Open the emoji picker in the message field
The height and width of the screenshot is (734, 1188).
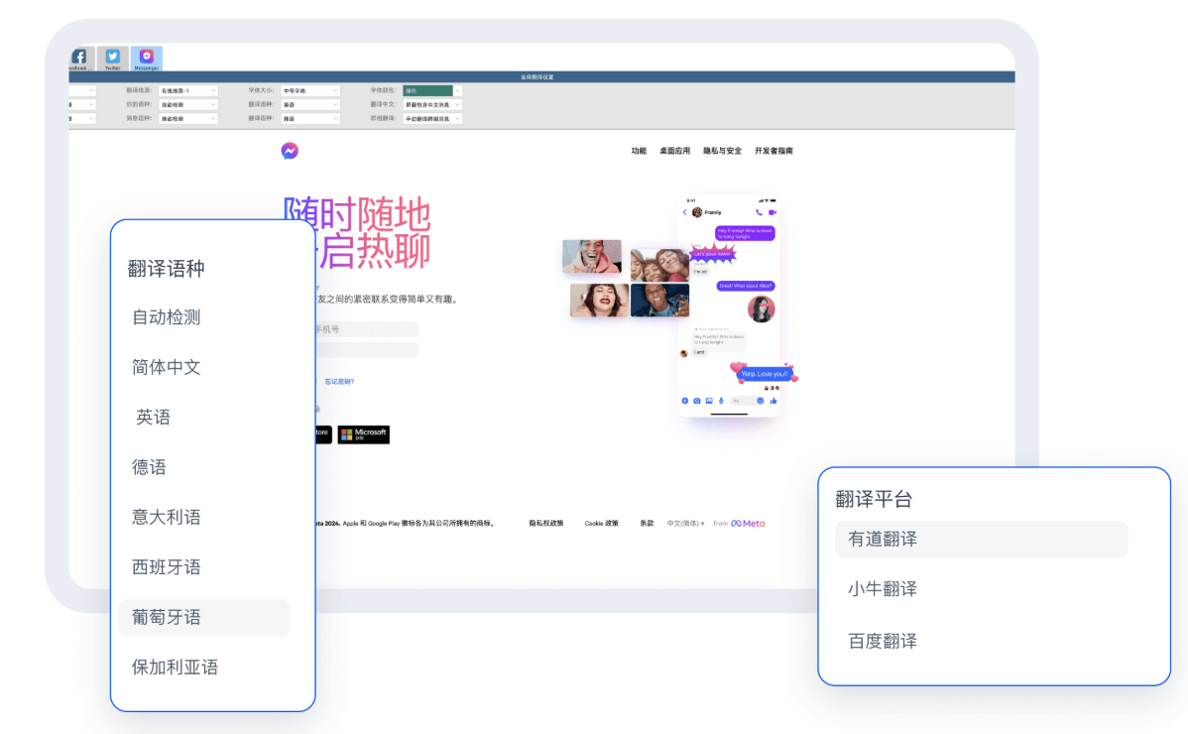pos(760,400)
